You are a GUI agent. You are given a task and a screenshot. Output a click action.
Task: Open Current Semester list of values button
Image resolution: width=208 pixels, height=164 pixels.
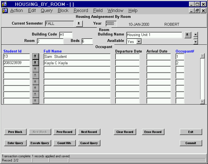79,23
